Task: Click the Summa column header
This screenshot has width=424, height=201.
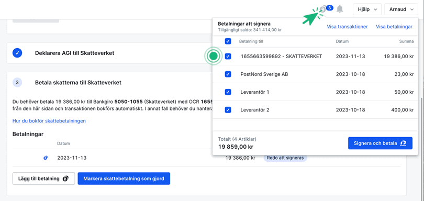Action: tap(406, 41)
